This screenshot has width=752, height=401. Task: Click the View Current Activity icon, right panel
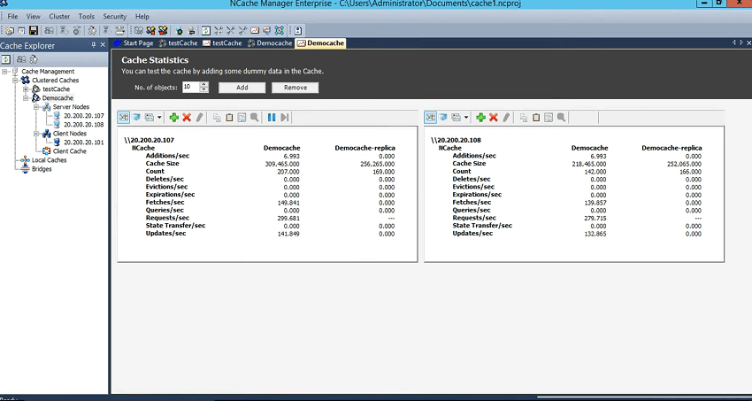tap(431, 118)
